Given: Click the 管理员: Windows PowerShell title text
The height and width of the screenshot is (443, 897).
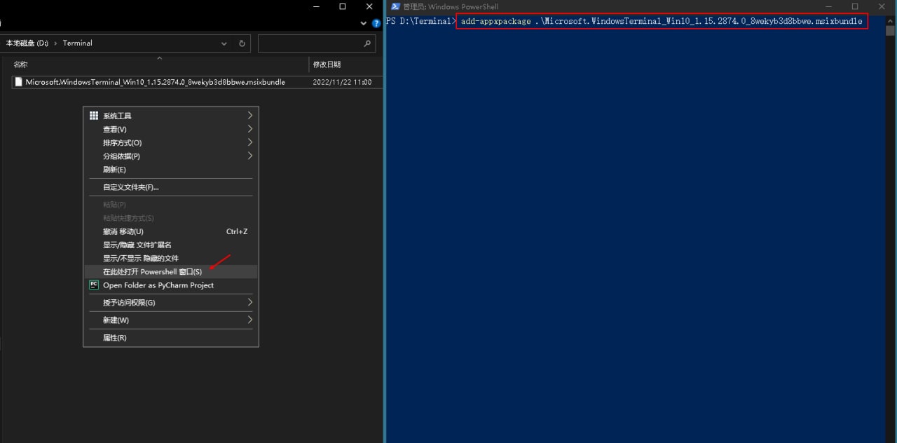Looking at the screenshot, I should (451, 7).
